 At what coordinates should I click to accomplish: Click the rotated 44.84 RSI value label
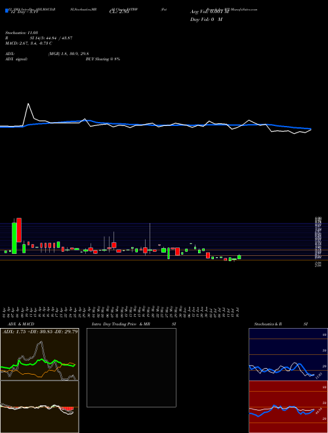coord(319,411)
